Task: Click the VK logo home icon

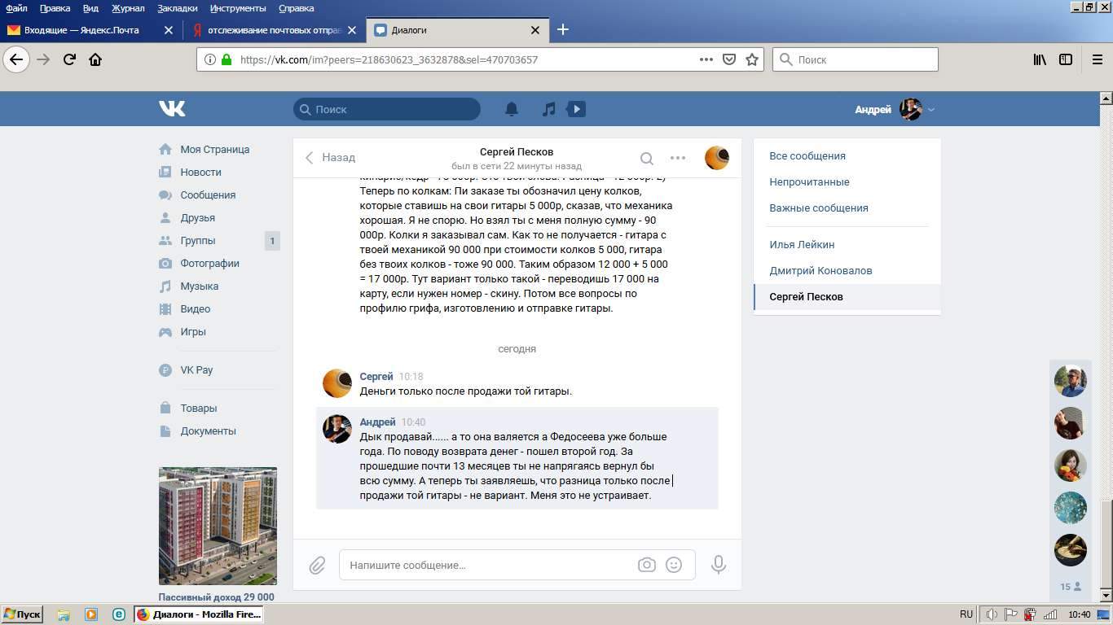Action: (x=172, y=109)
